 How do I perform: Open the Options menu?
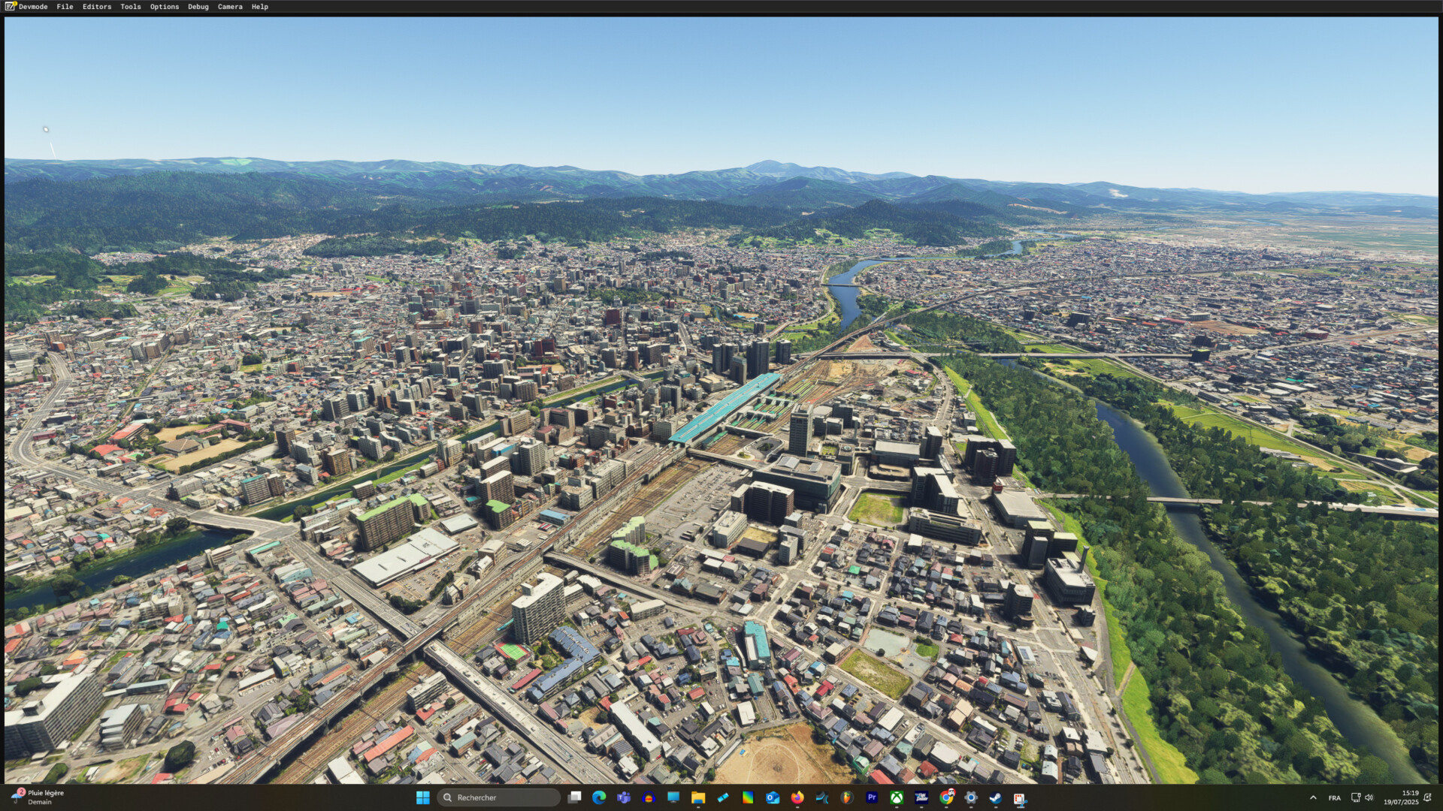pos(164,7)
